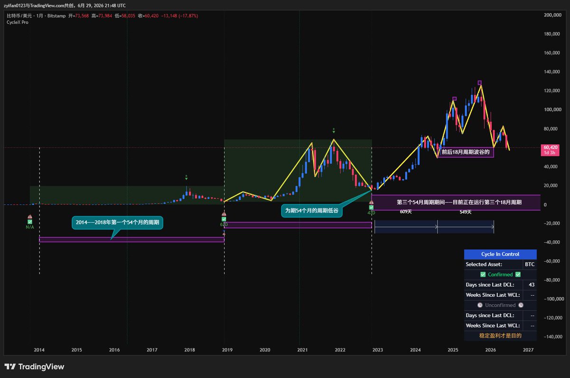Click clock icon right of Unconfirmed
Screen dimensions: 570x378
pos(521,305)
